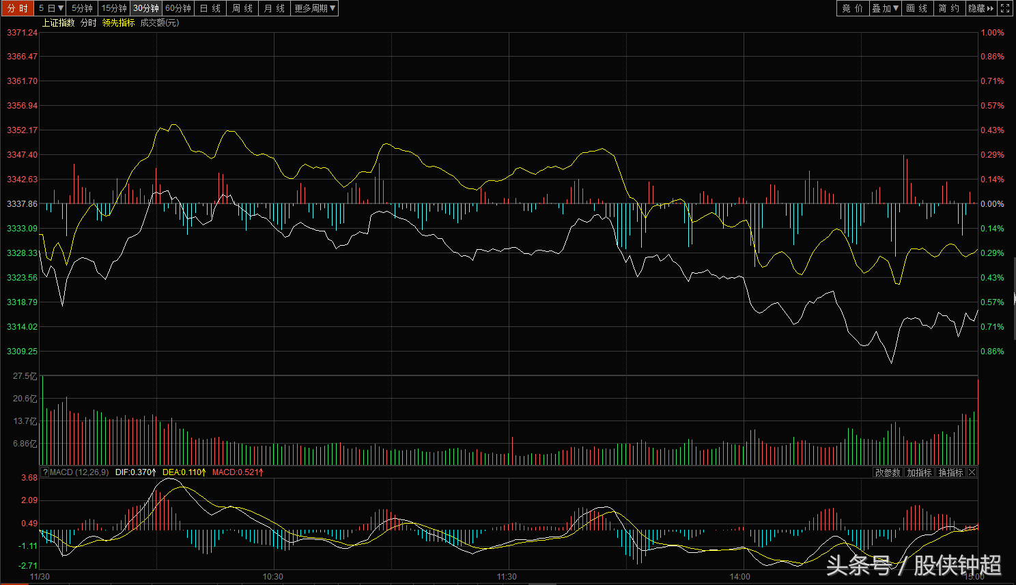The image size is (1016, 585).
Task: Click the MACD help question-mark icon
Action: tap(45, 472)
